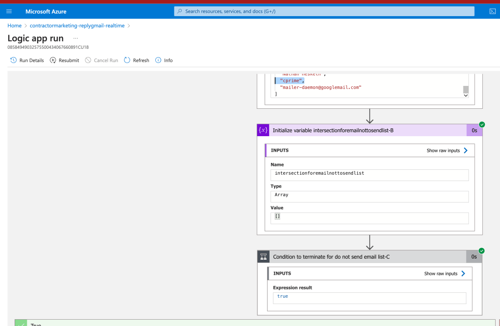Click the Resubmit icon

(53, 60)
